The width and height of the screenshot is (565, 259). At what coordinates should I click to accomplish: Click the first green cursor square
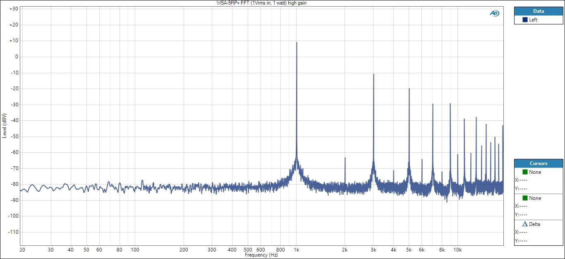pos(525,172)
